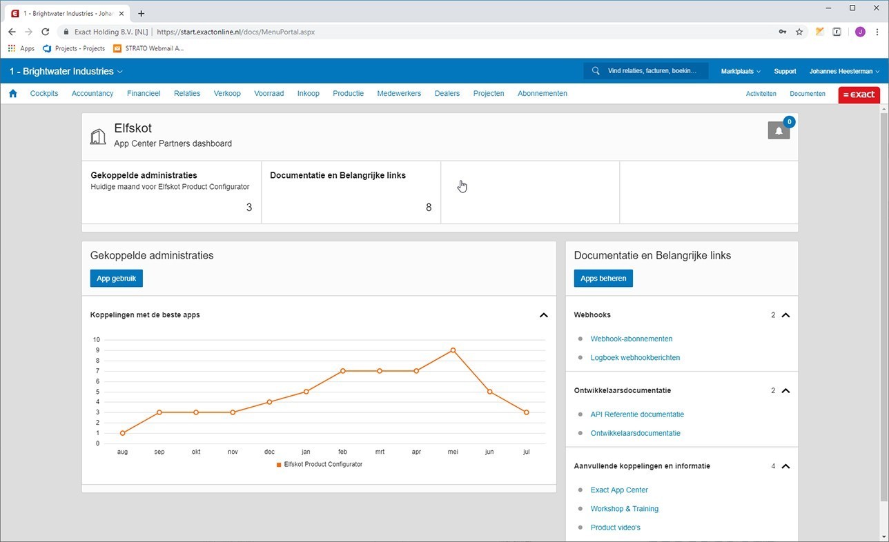Image resolution: width=889 pixels, height=542 pixels.
Task: Open the Abonnementen menu
Action: point(543,93)
